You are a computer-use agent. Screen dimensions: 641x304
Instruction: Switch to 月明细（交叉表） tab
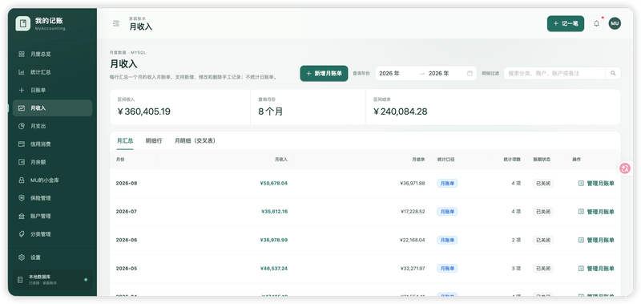(195, 140)
